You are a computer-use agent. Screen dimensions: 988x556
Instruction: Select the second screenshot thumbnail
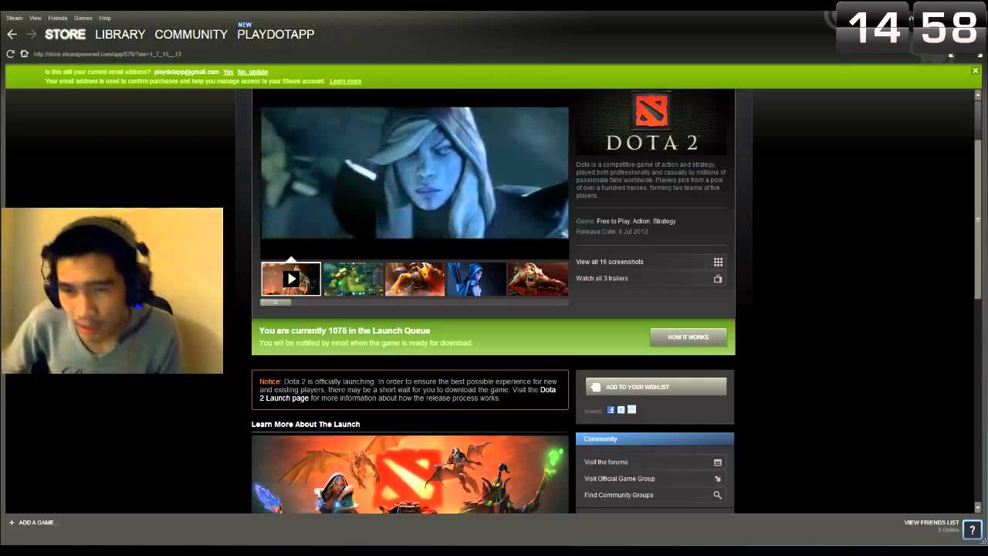point(354,279)
